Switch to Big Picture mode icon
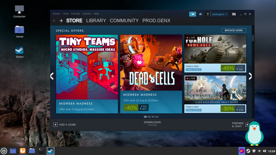 tap(234, 14)
